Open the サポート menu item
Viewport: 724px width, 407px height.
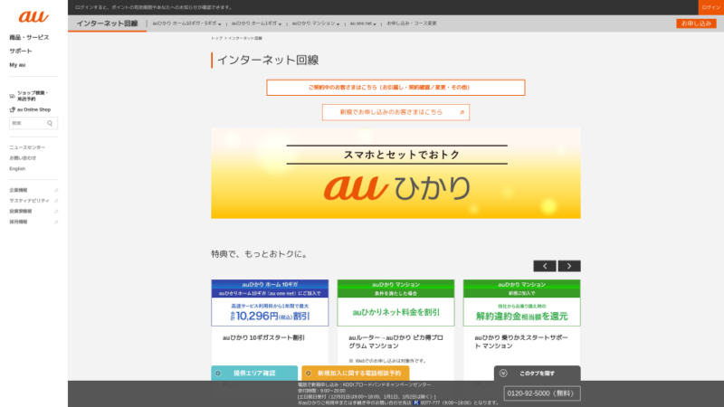pos(21,52)
